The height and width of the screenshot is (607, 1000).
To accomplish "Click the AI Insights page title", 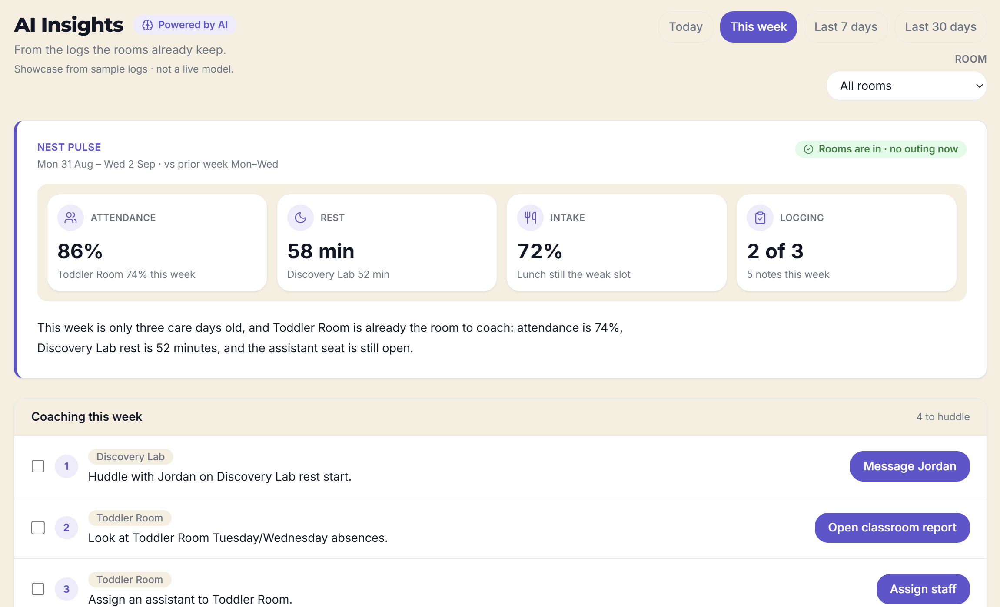I will coord(69,25).
